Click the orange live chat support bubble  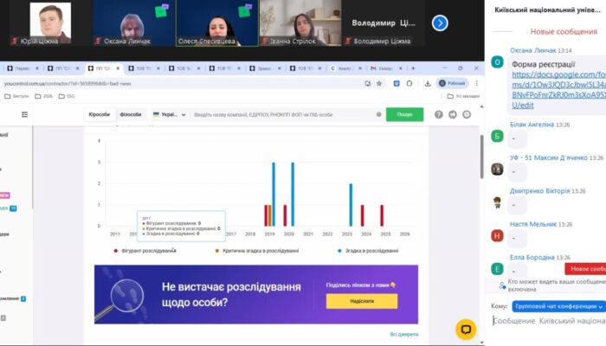click(x=466, y=328)
